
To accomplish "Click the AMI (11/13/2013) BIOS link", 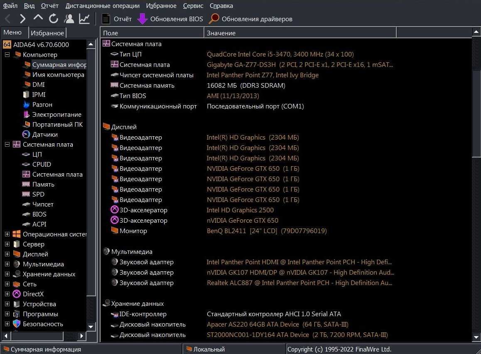I will (233, 96).
